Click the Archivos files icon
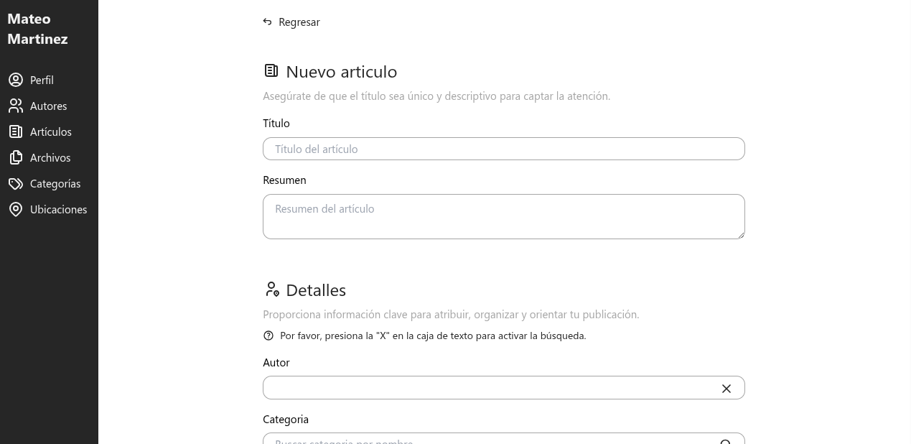The height and width of the screenshot is (444, 911). [16, 157]
